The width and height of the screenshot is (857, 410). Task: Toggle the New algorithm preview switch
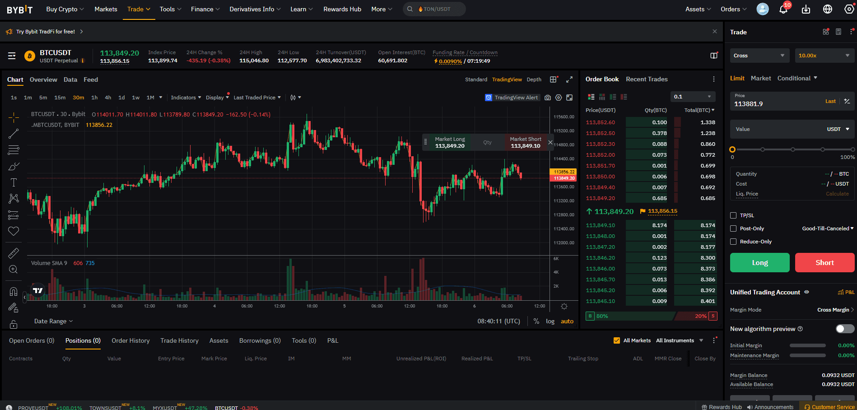843,329
